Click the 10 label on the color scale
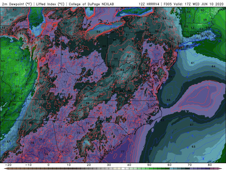Screen dimensions: 226x170 69,165
